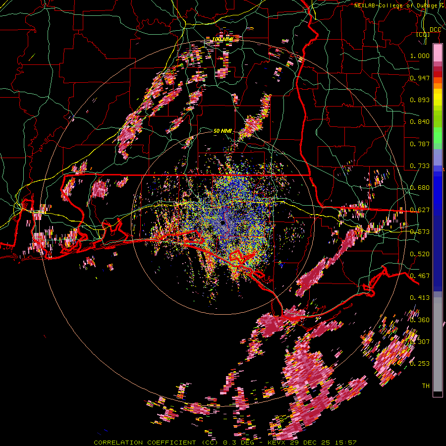Click the 0.520 scale value
Screen dimensions: 446x446
click(x=420, y=254)
